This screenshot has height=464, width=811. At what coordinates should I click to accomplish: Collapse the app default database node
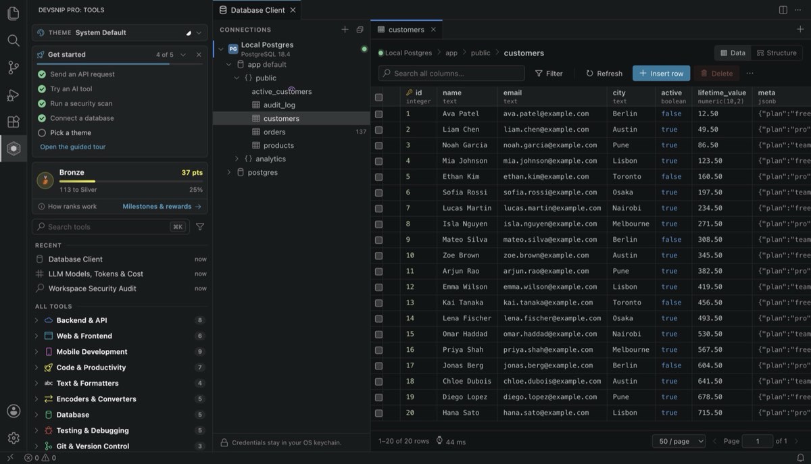tap(229, 65)
